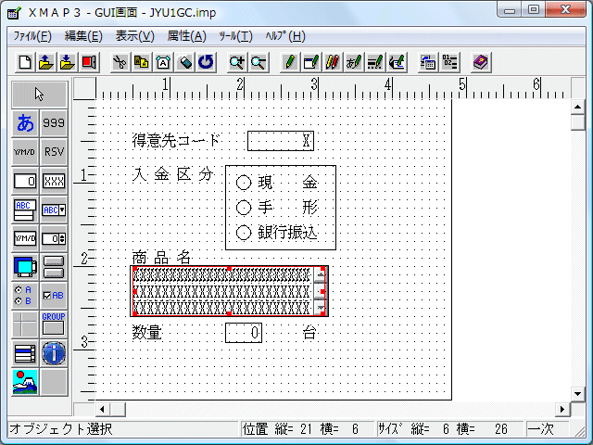Click the horizontal scrollbar right arrow
The width and height of the screenshot is (593, 445).
pyautogui.click(x=562, y=409)
